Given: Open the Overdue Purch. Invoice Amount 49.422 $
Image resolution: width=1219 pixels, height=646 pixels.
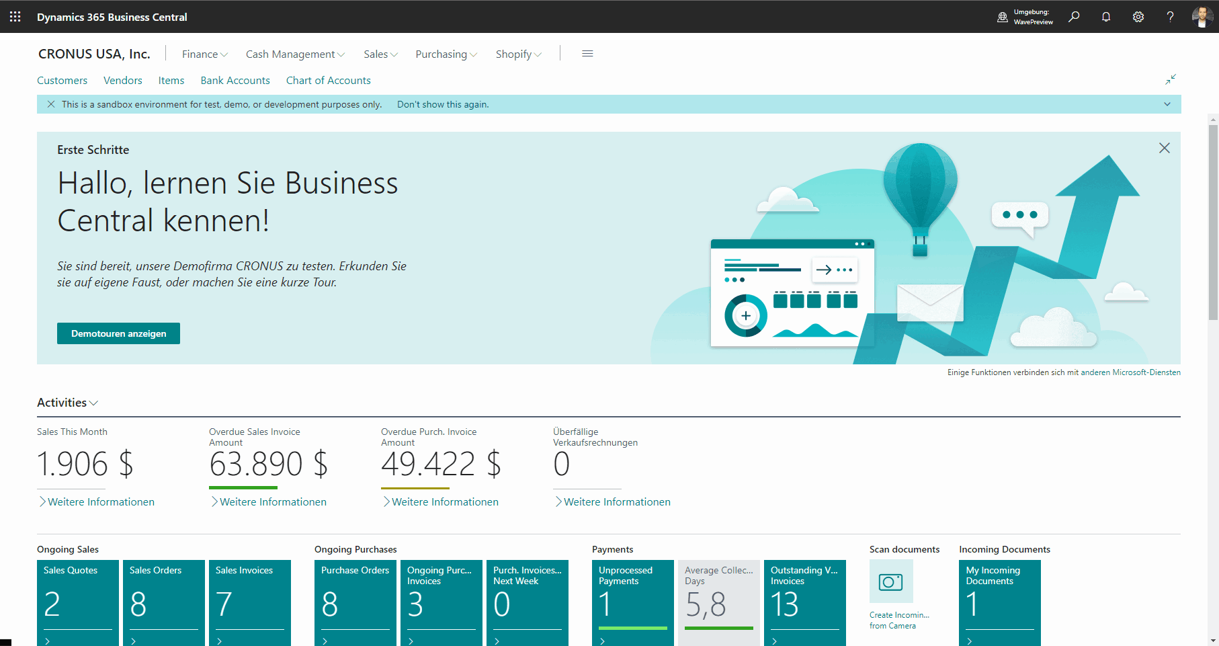Looking at the screenshot, I should pos(441,464).
